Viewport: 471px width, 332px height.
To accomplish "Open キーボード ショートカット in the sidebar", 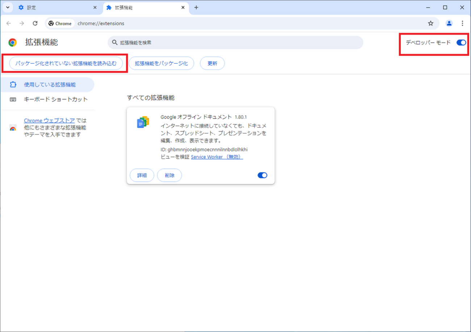I will point(47,99).
